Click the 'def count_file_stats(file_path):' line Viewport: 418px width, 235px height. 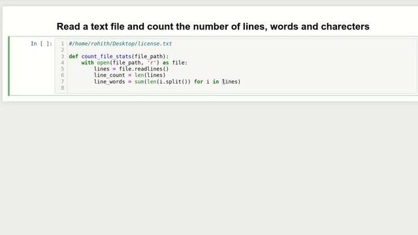tap(119, 56)
